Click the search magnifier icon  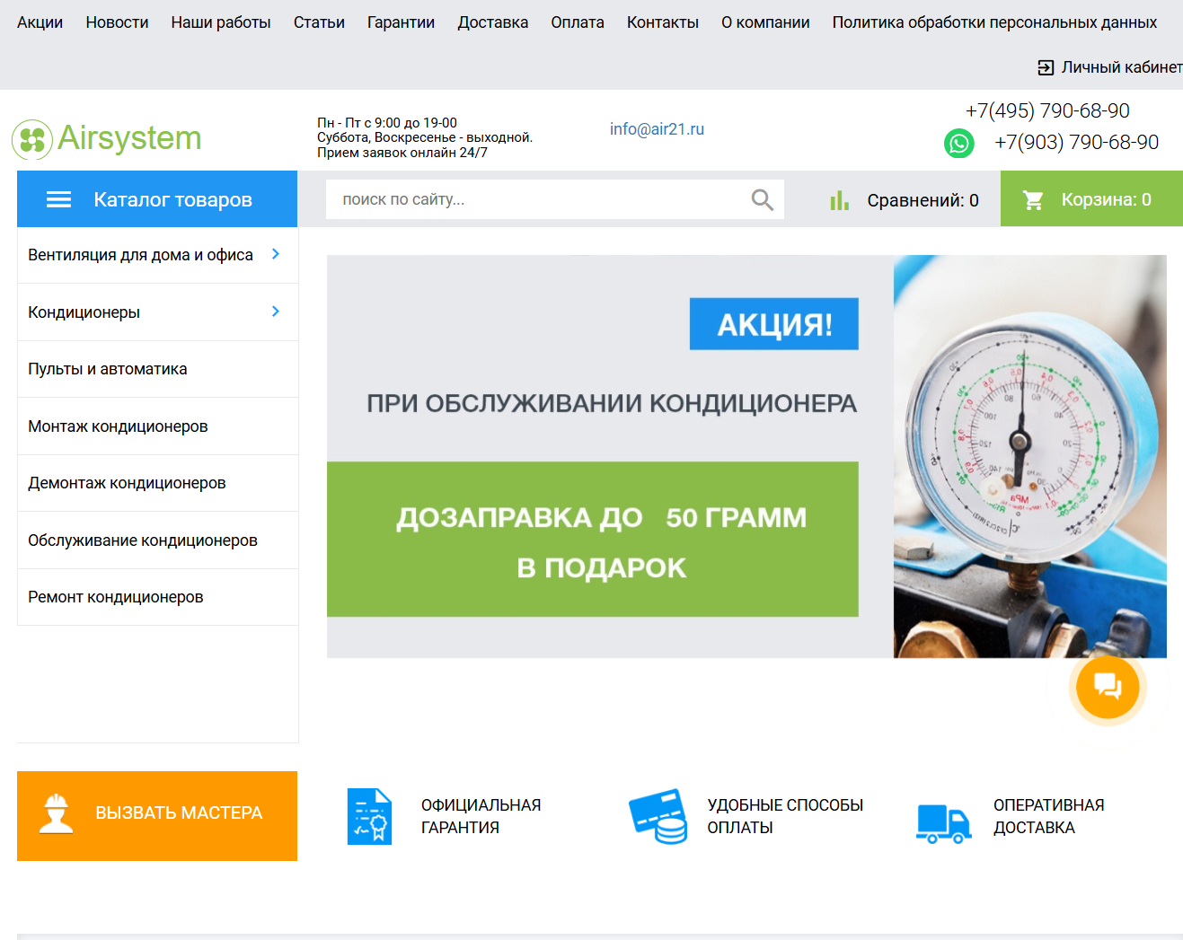761,199
